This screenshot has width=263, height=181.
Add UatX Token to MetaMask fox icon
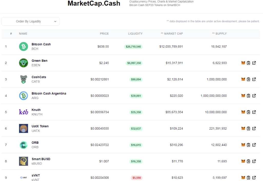[x=243, y=129]
